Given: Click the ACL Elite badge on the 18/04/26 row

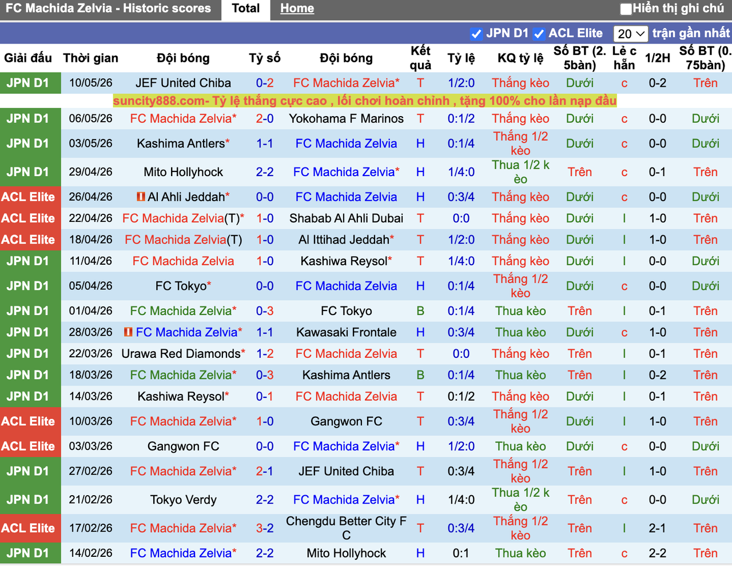Looking at the screenshot, I should (x=29, y=240).
